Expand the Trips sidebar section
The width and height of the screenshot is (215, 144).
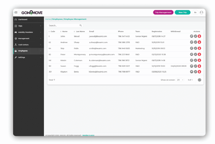(x=28, y=26)
